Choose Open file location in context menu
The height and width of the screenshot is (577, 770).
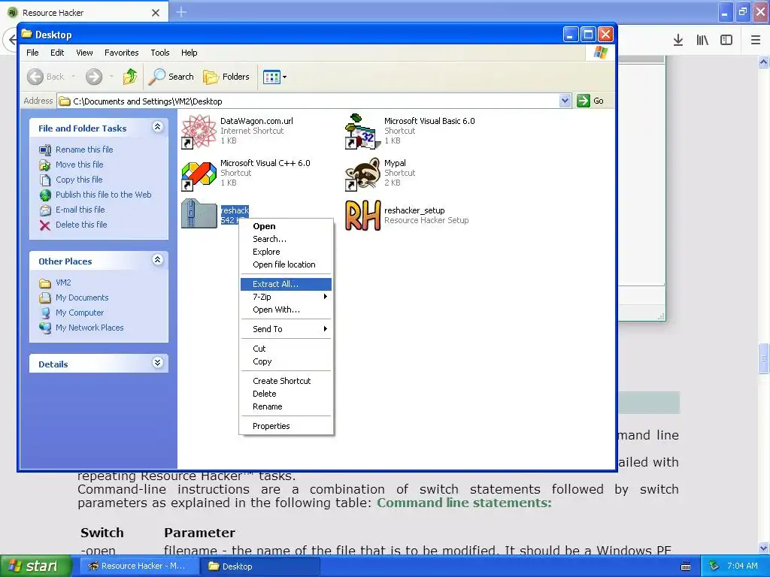[x=286, y=264]
